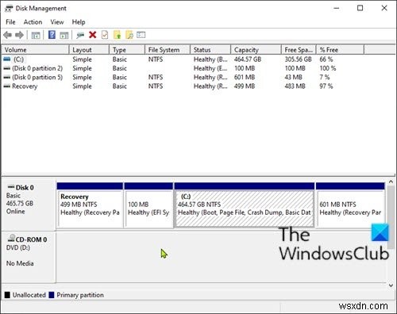397x314 pixels.
Task: Select (Disk 0 partition 5) volume row
Action: (x=183, y=77)
